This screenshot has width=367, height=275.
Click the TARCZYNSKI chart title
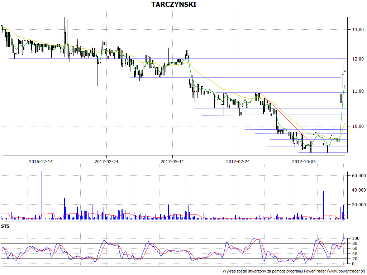[x=174, y=4]
